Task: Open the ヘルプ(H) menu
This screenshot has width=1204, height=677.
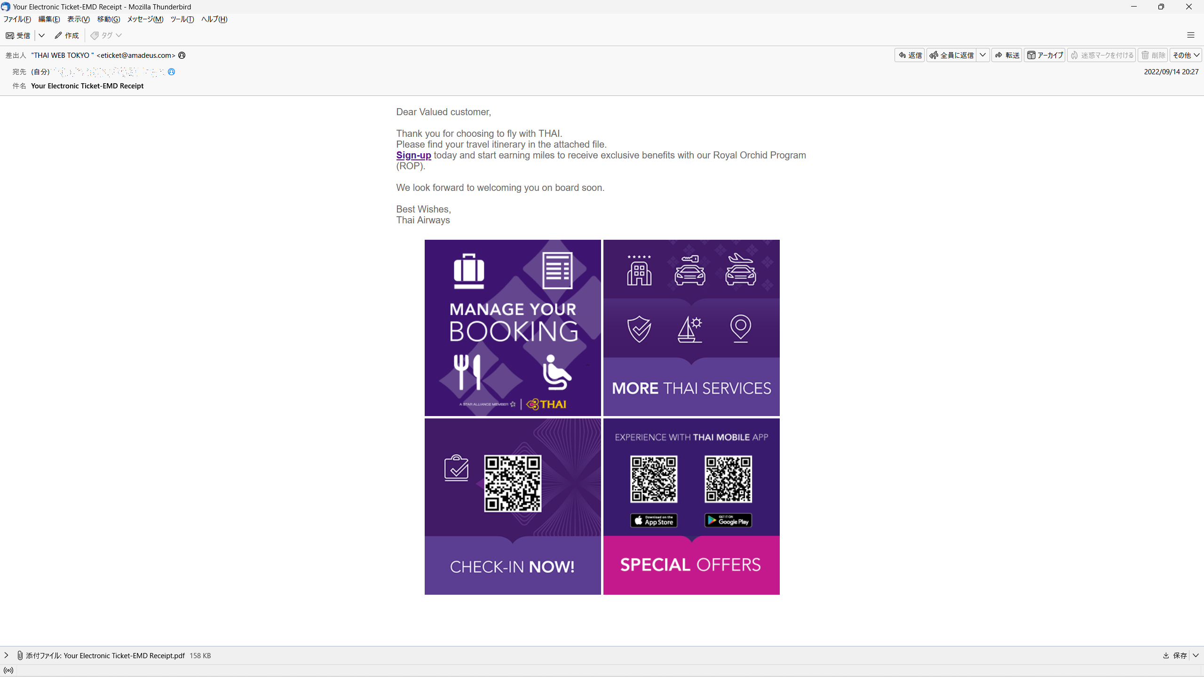Action: (214, 19)
